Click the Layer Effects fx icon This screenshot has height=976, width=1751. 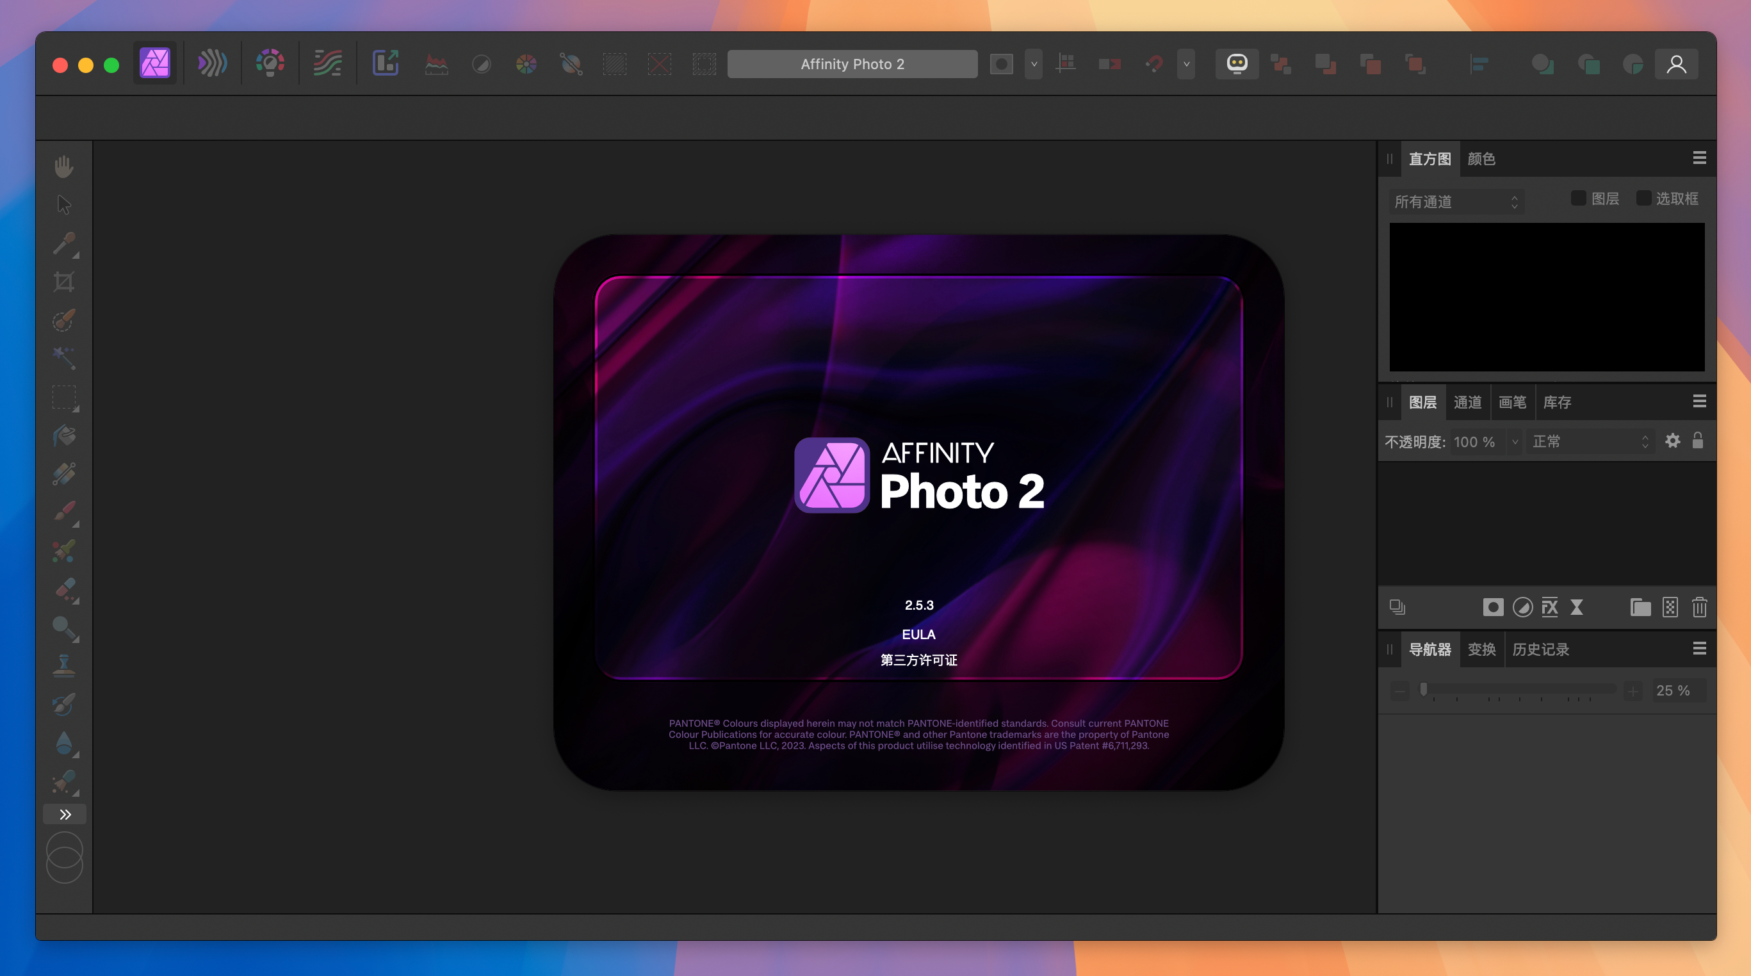tap(1550, 607)
